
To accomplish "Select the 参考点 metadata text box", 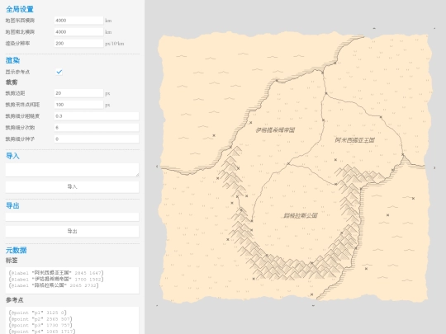I will point(72,320).
